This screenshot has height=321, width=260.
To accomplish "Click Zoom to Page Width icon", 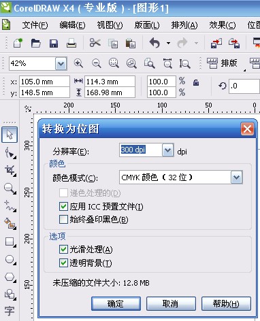I will point(167,63).
